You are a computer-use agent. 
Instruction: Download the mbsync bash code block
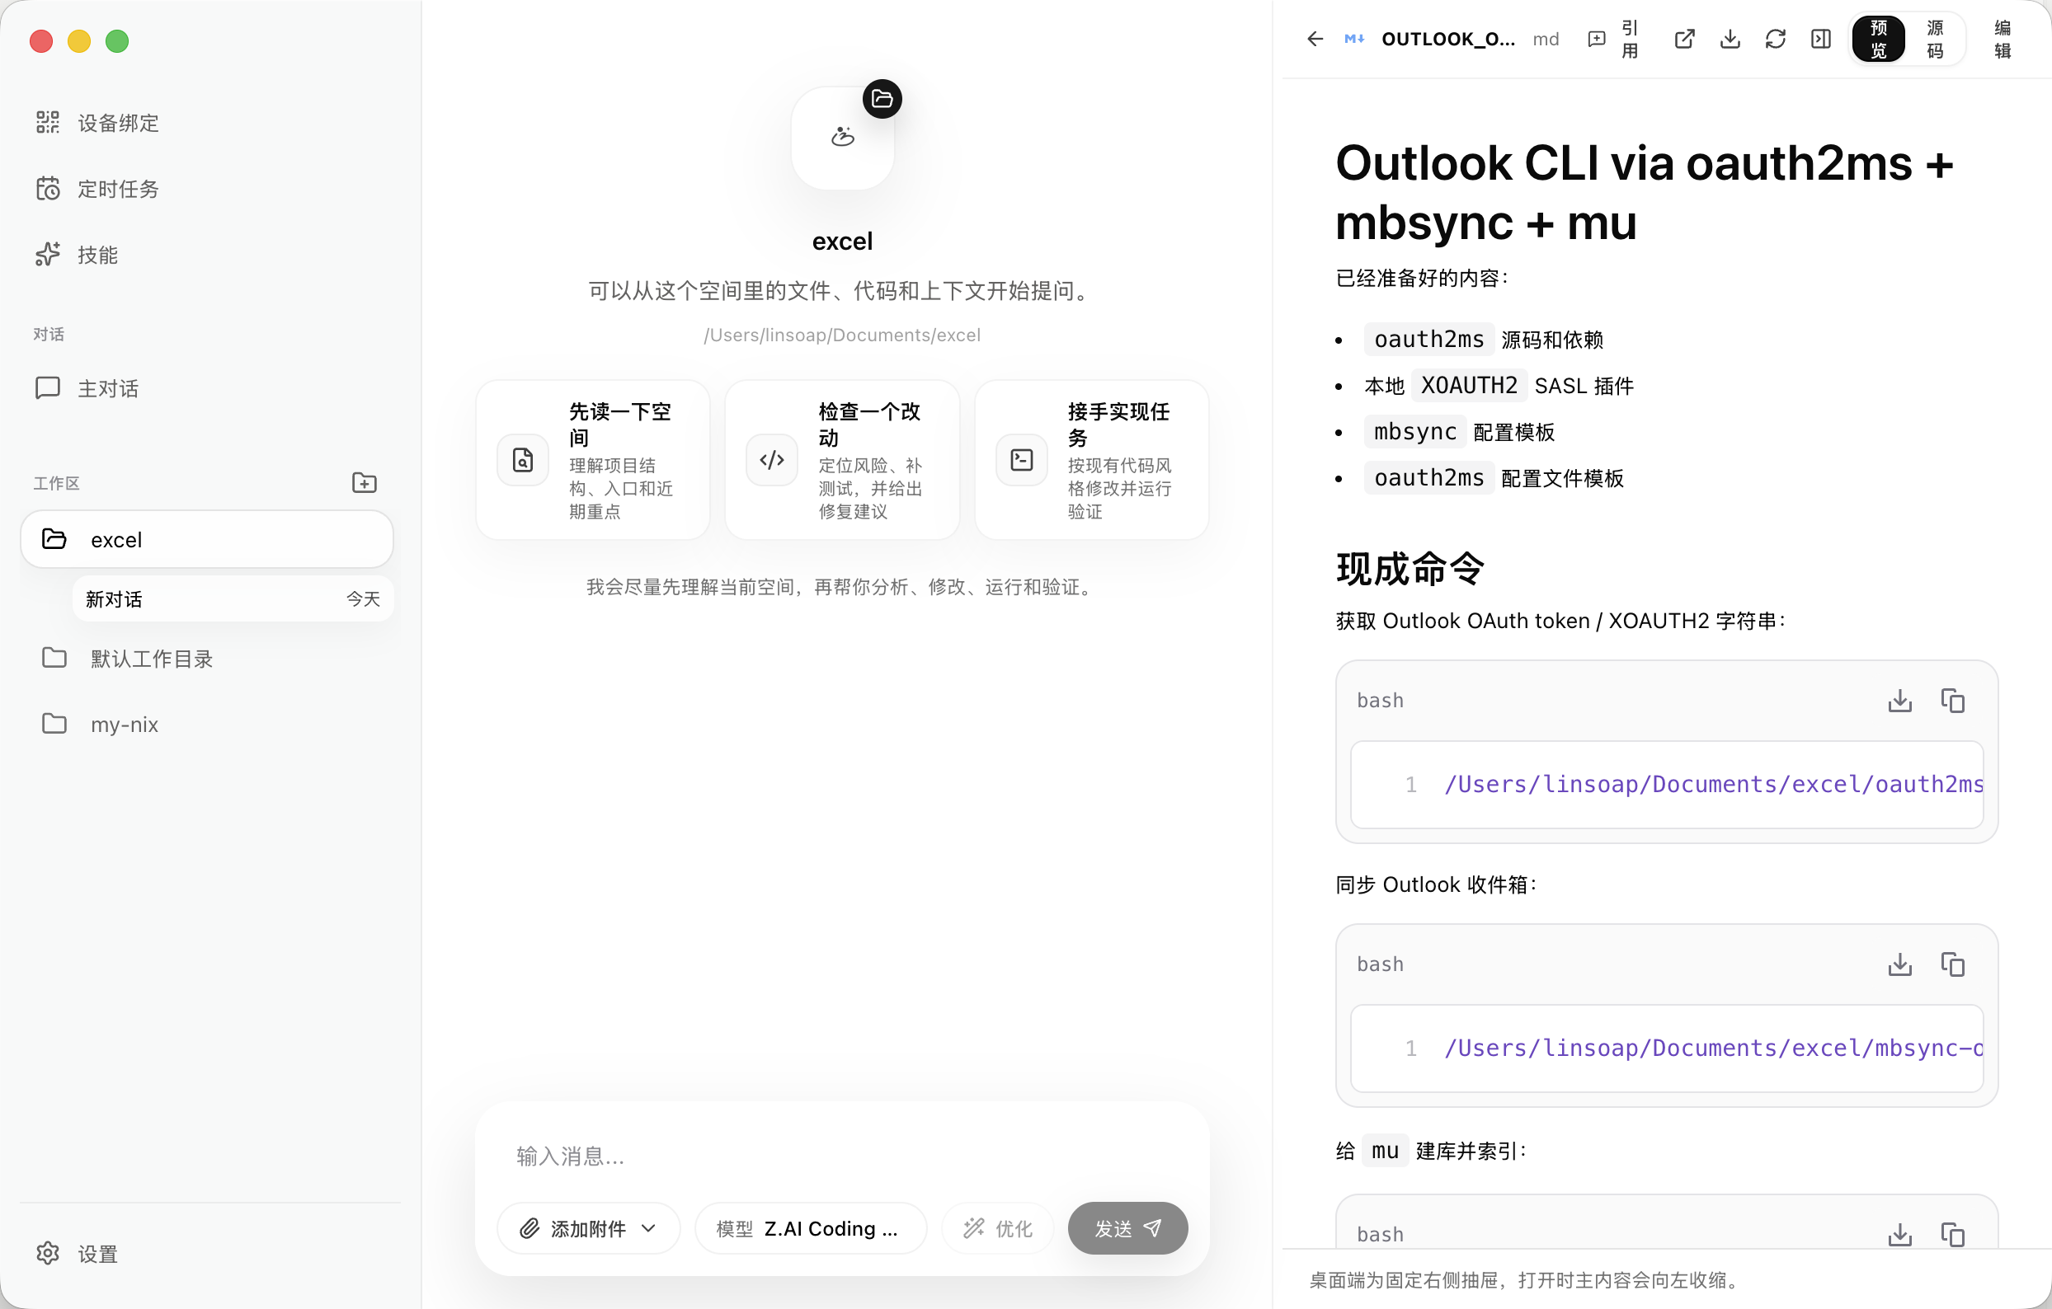coord(1900,964)
